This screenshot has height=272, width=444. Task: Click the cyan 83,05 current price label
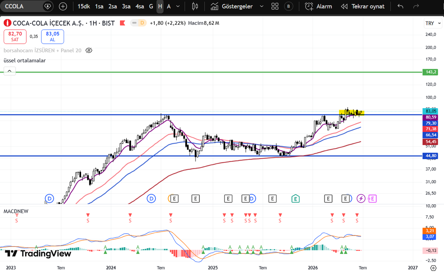[x=430, y=111]
